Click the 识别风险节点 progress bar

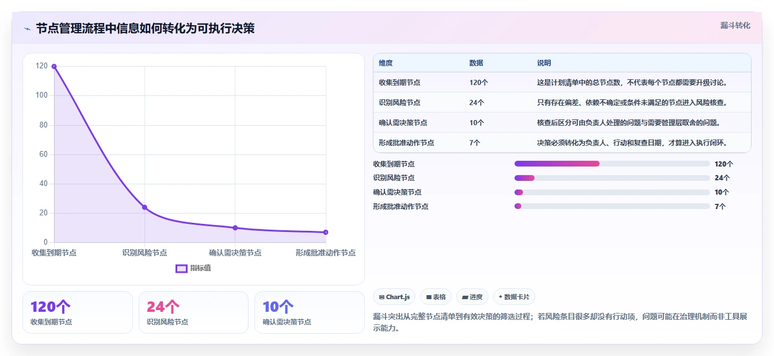(612, 178)
